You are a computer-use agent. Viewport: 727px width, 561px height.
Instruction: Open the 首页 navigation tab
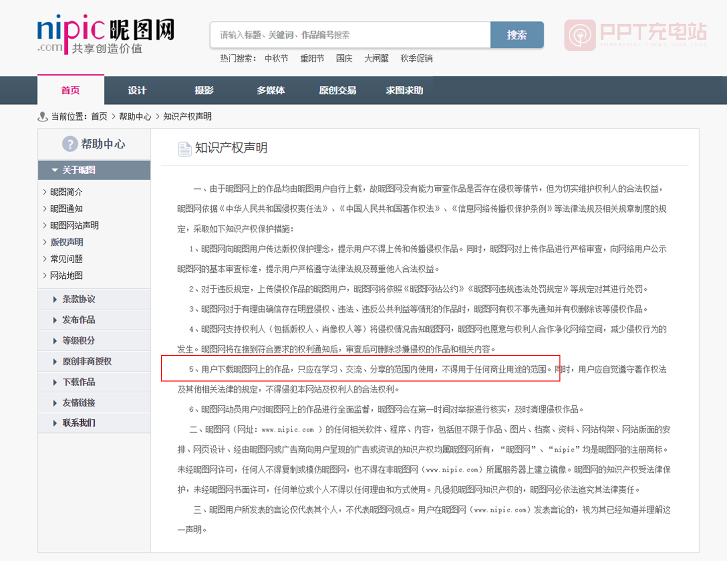coord(70,90)
